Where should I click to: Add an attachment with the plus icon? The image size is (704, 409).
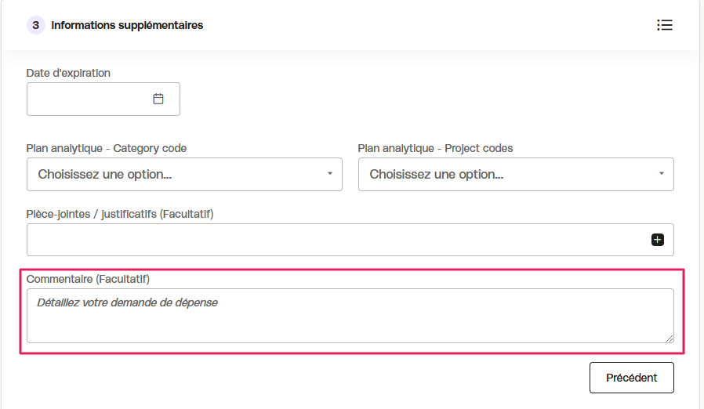(657, 240)
